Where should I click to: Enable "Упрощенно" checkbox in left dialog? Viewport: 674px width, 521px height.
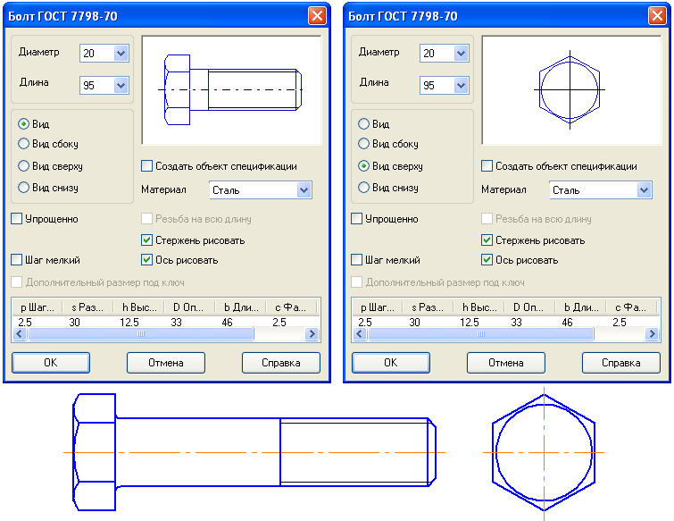(16, 219)
